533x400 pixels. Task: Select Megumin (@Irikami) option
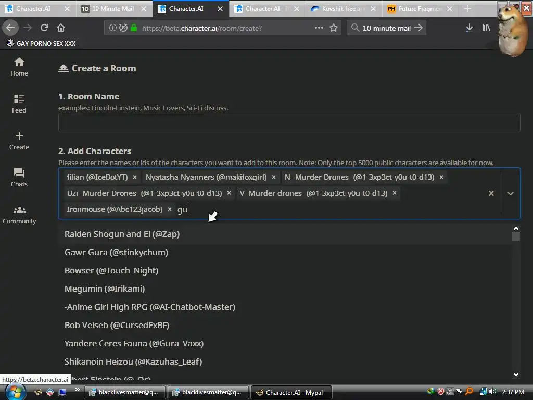pos(285,289)
